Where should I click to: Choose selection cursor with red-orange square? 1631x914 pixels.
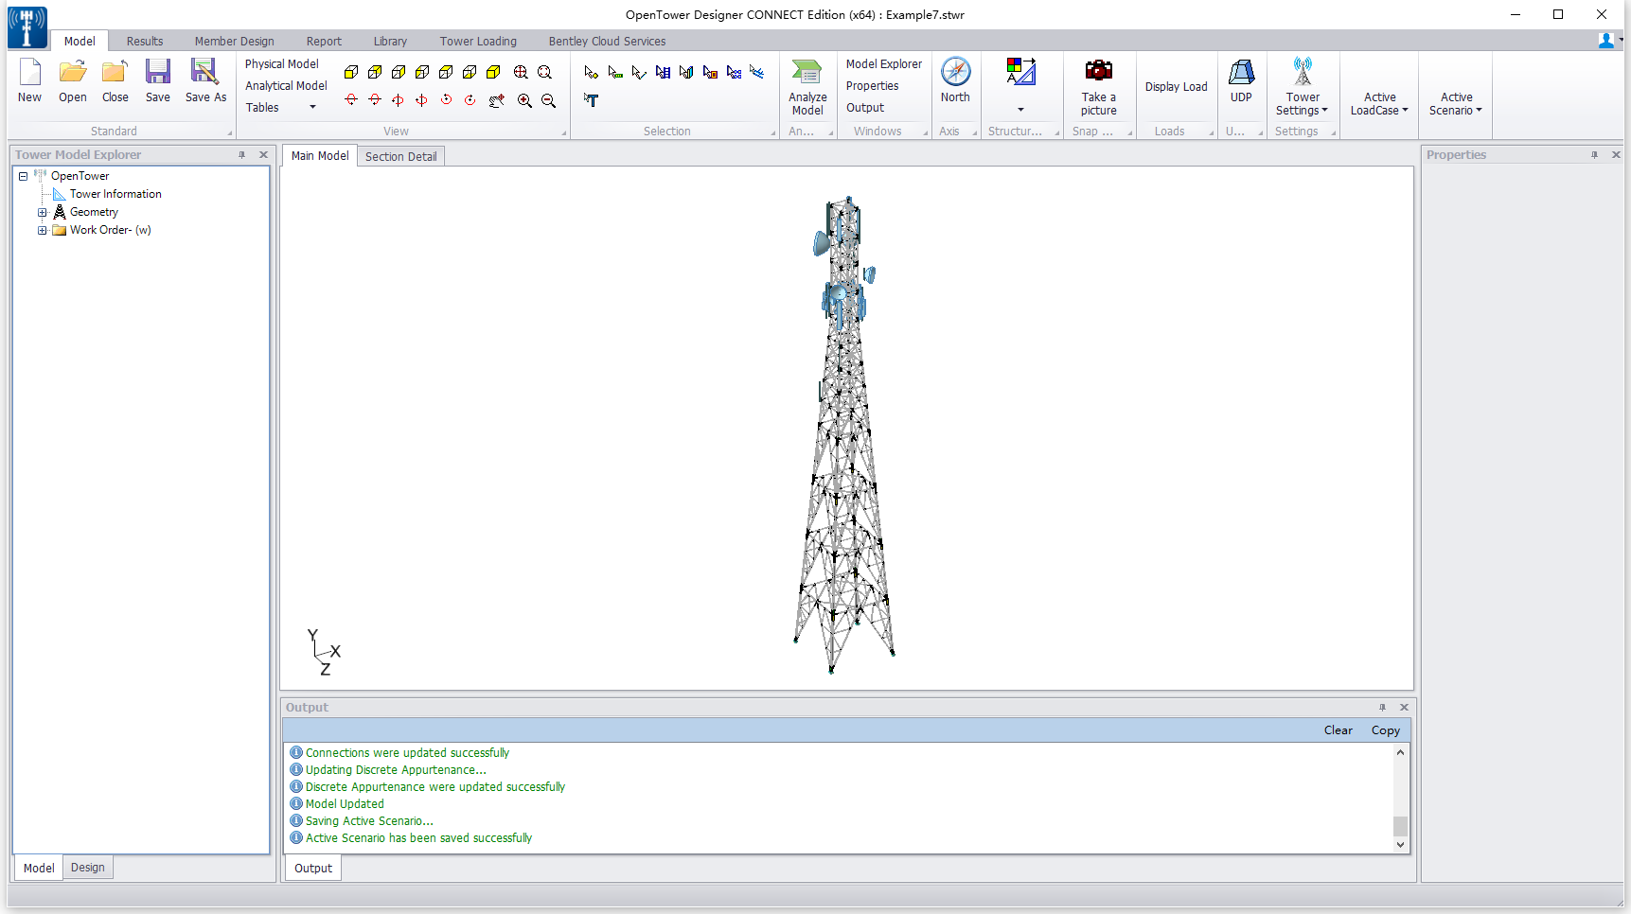tap(710, 72)
